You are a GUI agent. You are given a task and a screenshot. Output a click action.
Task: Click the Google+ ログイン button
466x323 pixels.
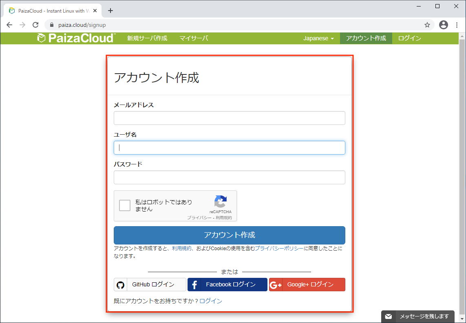pyautogui.click(x=307, y=285)
